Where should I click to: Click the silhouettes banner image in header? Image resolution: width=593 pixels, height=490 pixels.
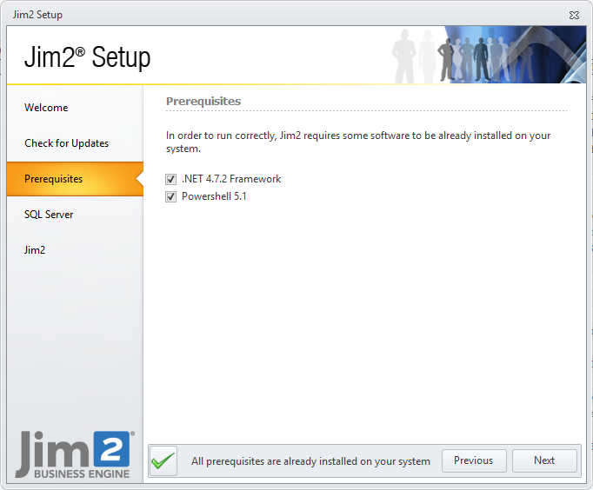(x=487, y=54)
